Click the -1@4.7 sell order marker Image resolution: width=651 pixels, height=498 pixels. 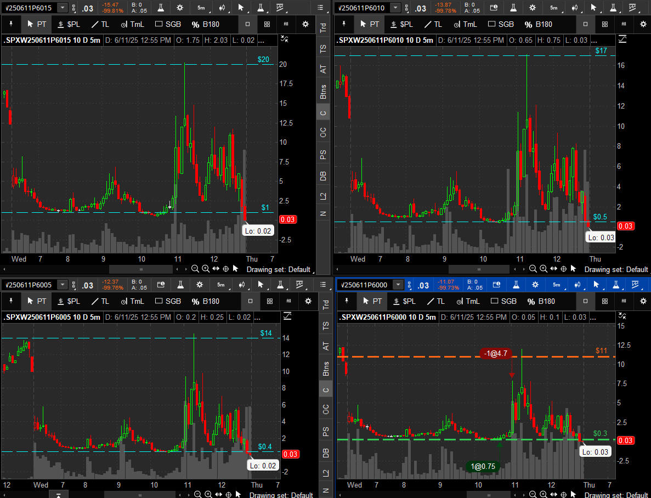point(495,353)
